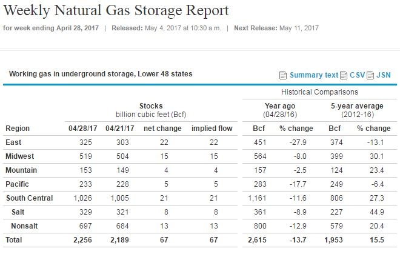Select the Region column header
This screenshot has width=400, height=254.
point(18,129)
